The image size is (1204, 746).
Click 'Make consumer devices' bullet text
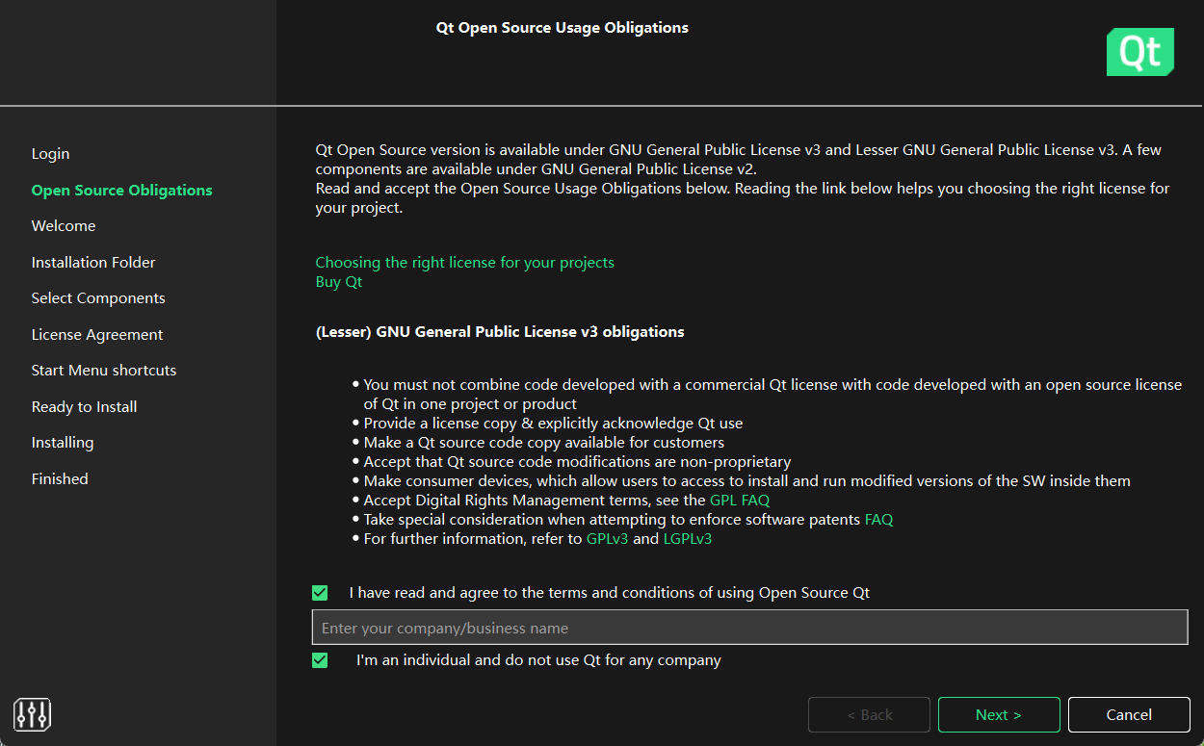click(746, 480)
